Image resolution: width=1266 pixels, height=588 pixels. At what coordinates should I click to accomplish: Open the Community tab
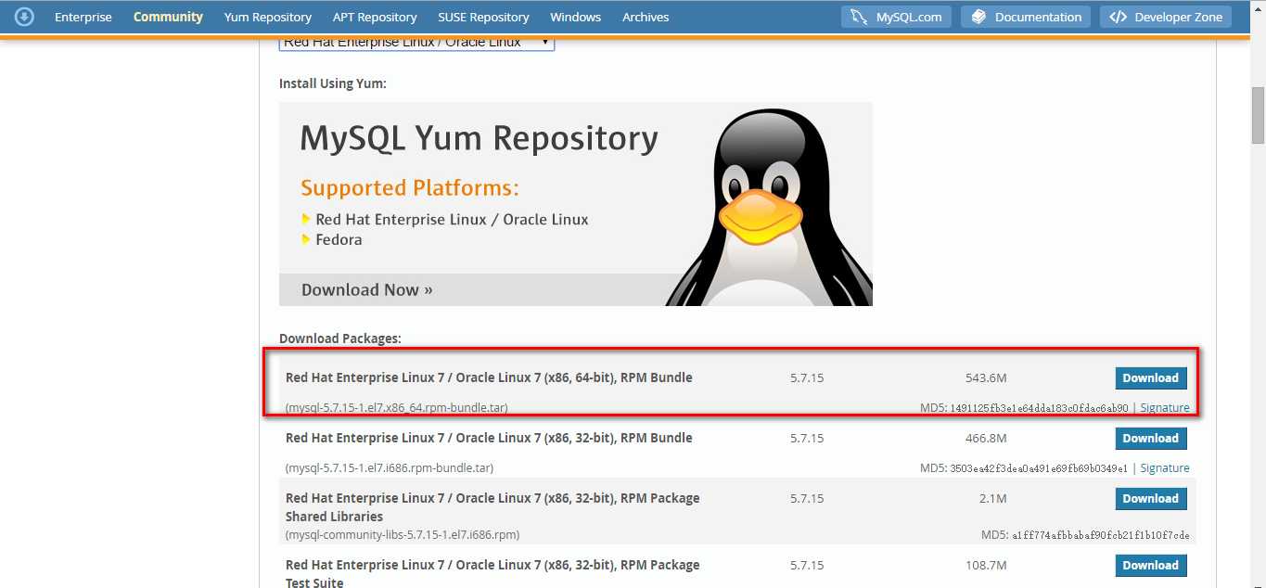pos(168,17)
